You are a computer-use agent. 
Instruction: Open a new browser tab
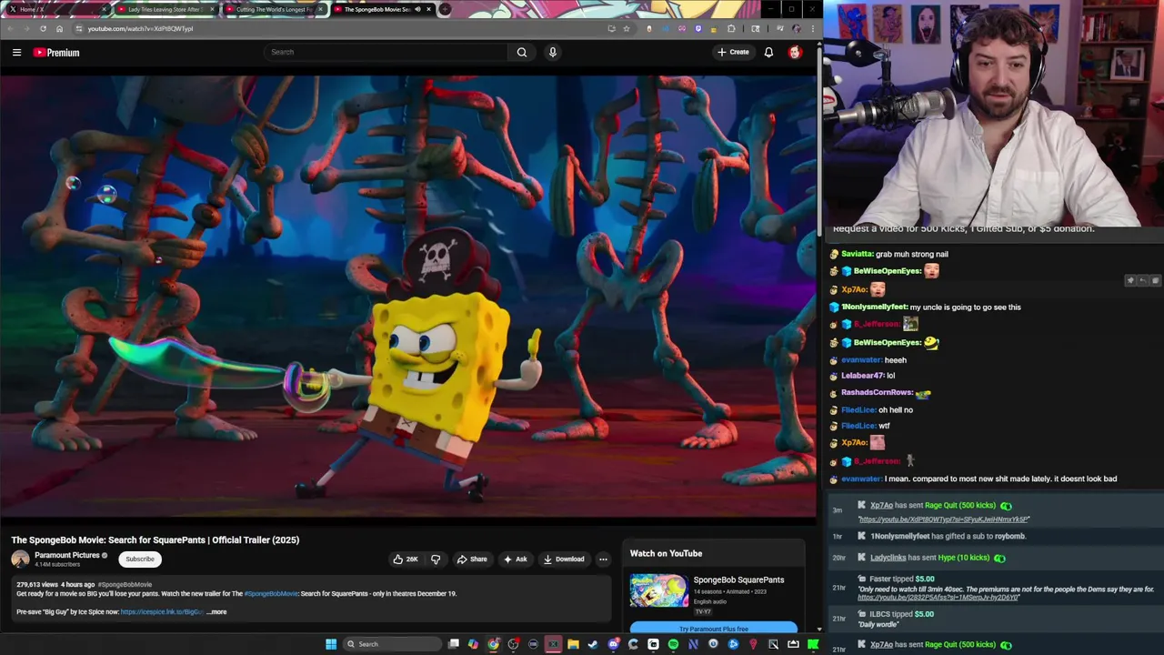click(445, 9)
